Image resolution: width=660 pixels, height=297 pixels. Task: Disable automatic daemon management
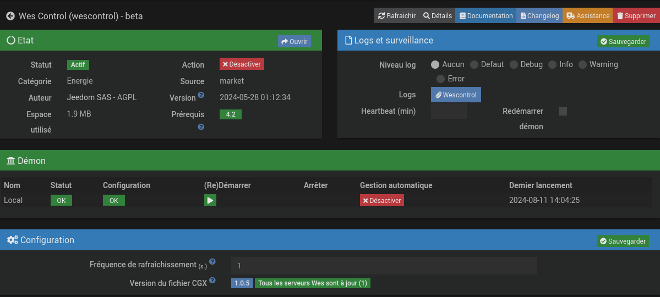click(x=382, y=200)
